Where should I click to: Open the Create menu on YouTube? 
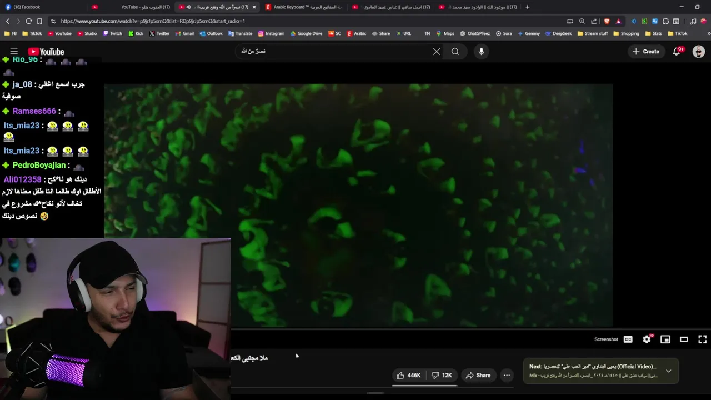(645, 52)
